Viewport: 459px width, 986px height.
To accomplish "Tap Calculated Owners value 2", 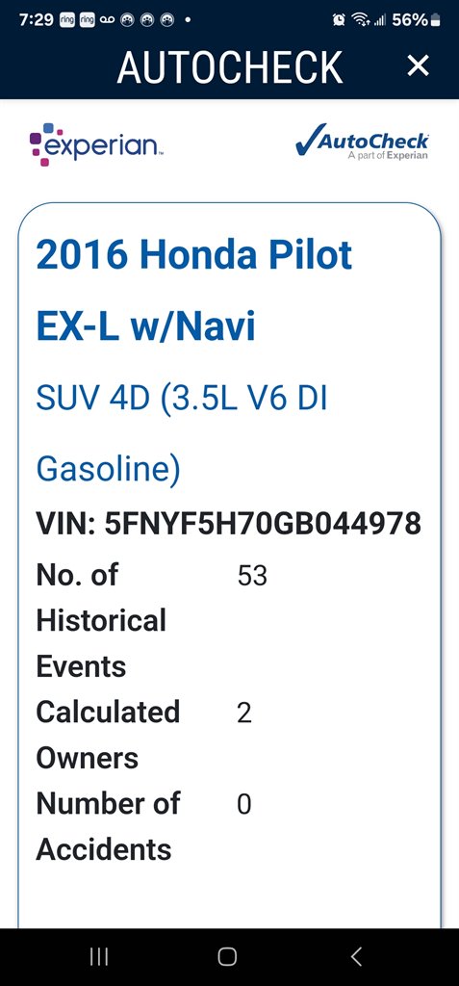I will [x=244, y=714].
